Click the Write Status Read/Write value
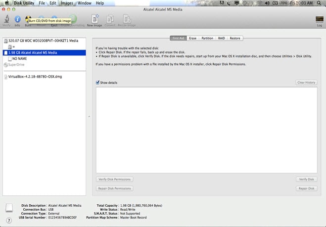Viewport: 326px width, 227px height. click(x=128, y=210)
